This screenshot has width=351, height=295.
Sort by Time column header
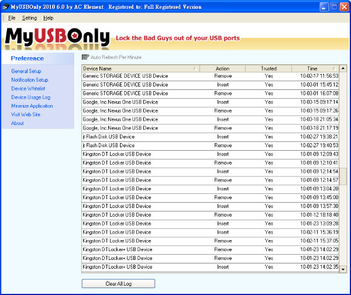coord(315,68)
